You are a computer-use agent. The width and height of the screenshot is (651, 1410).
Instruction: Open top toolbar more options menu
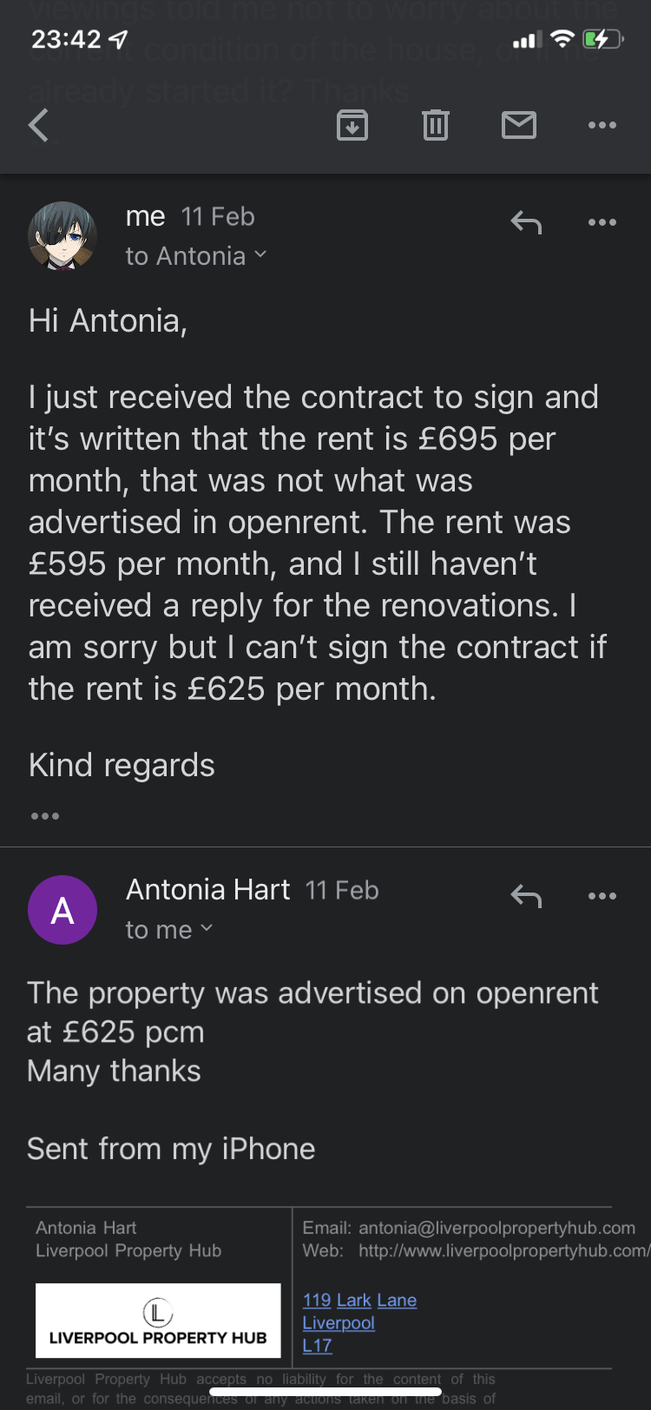(x=602, y=126)
